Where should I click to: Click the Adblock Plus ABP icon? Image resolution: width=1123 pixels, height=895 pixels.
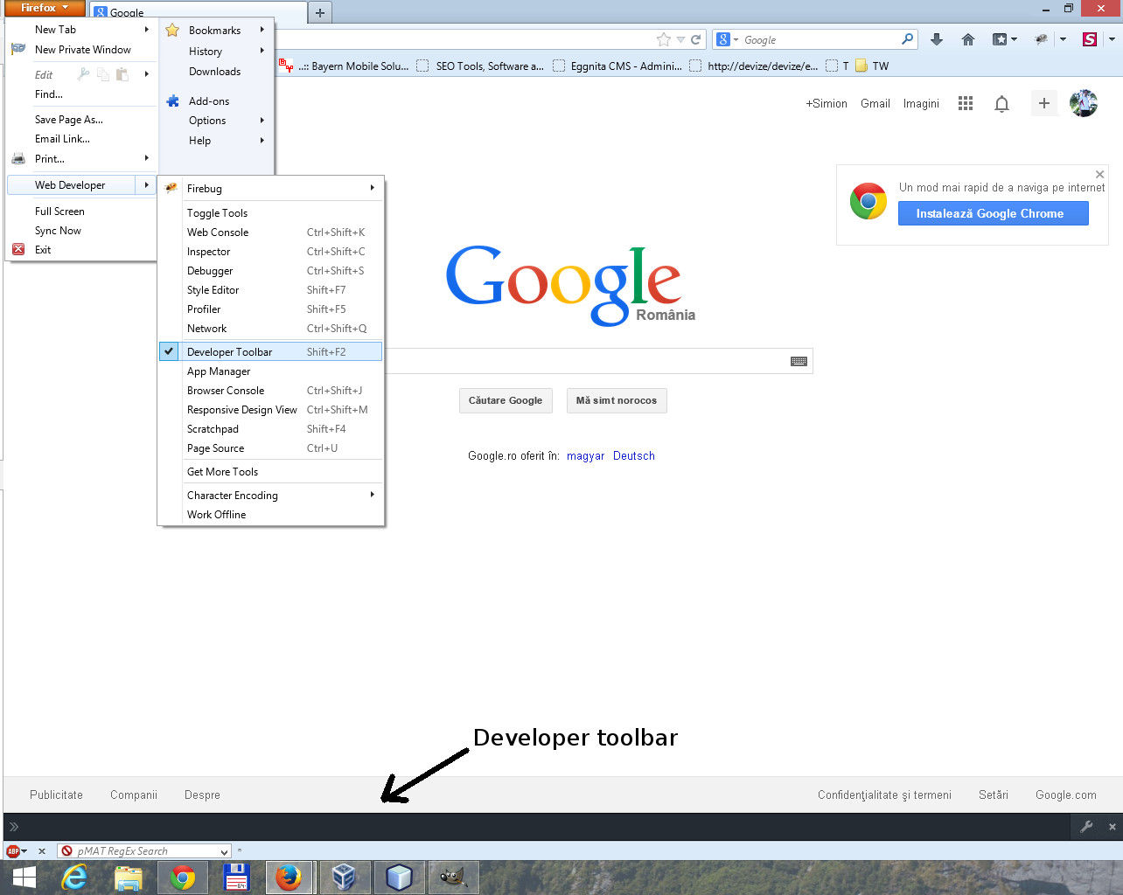[13, 850]
